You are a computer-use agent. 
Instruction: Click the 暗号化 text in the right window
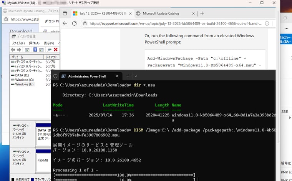tap(286, 163)
